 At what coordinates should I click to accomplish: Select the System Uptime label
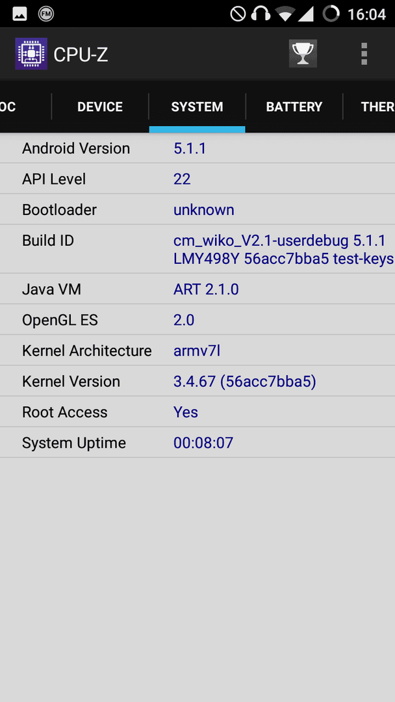pyautogui.click(x=74, y=443)
